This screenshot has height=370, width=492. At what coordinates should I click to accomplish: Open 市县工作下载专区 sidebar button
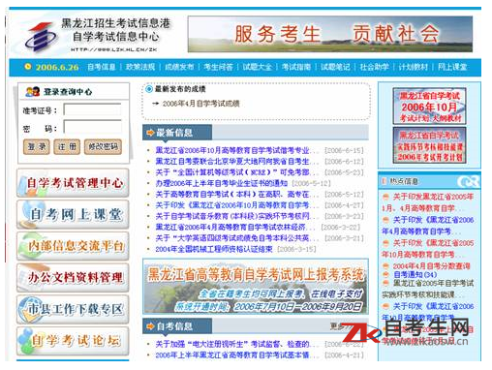click(73, 309)
